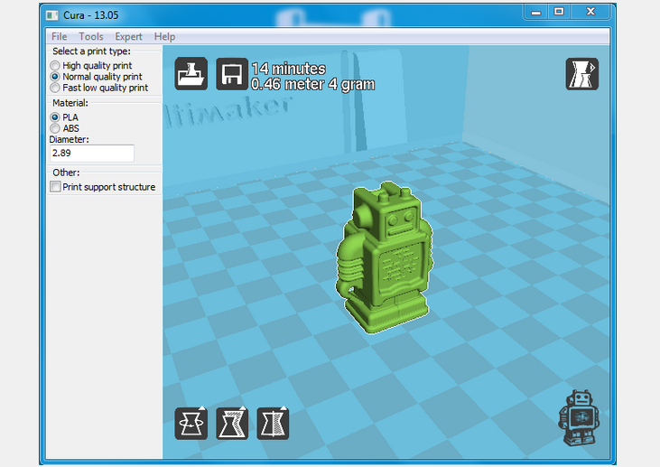Click the Save toolpath floppy disk icon
Image resolution: width=660 pixels, height=467 pixels.
pos(232,74)
